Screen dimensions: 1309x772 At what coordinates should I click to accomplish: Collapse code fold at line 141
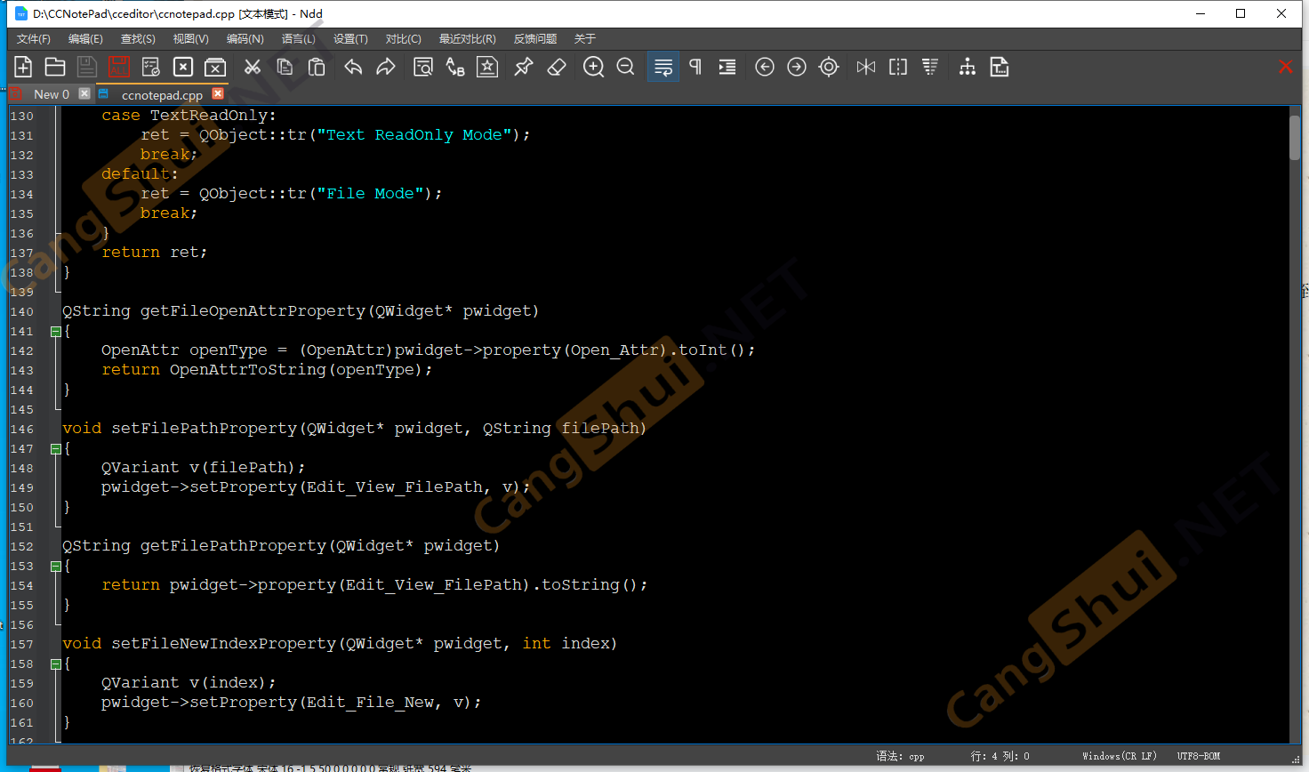(x=55, y=332)
